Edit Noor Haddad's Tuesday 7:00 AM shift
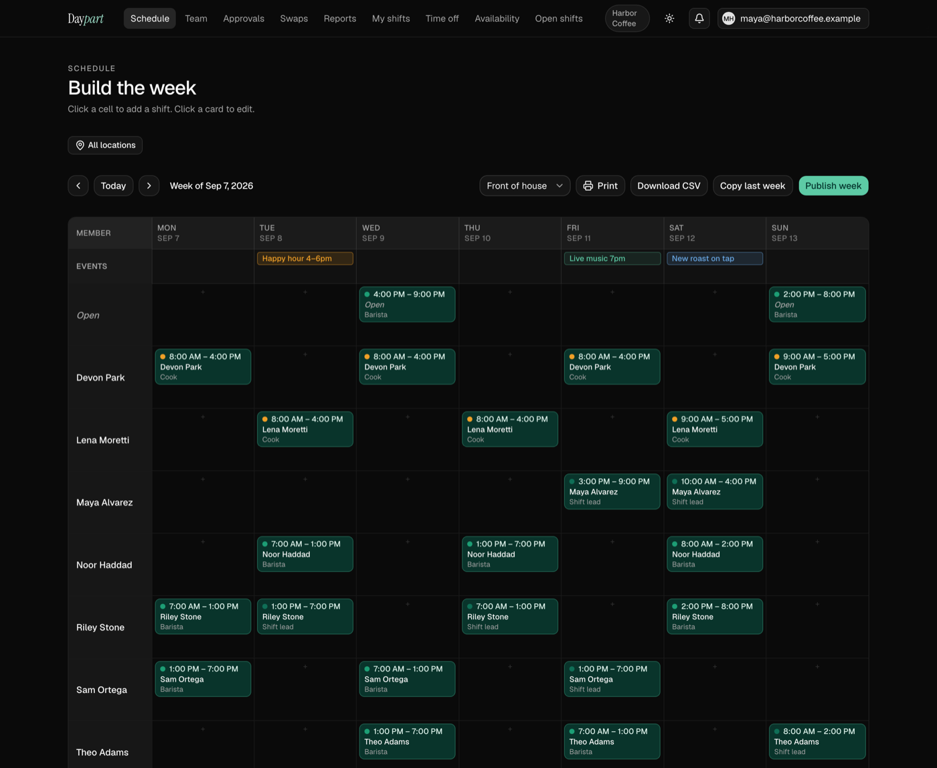The width and height of the screenshot is (937, 768). [305, 554]
